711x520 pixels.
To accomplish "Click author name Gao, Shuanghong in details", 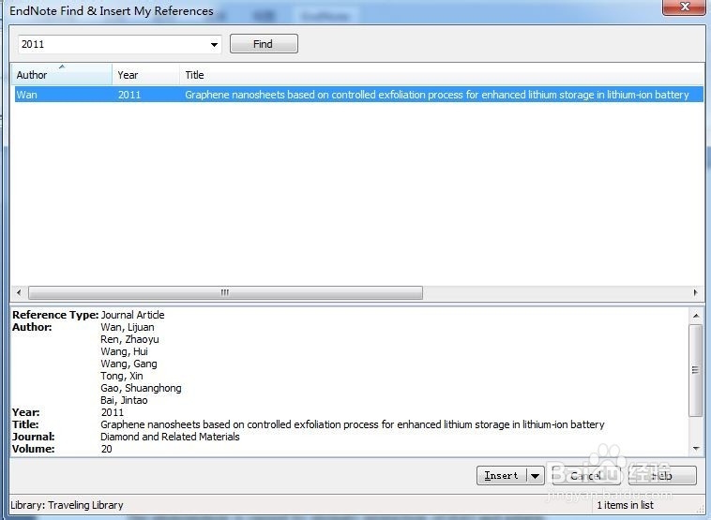I will point(141,388).
